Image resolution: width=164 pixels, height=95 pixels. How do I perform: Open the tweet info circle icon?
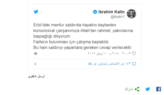point(36,54)
